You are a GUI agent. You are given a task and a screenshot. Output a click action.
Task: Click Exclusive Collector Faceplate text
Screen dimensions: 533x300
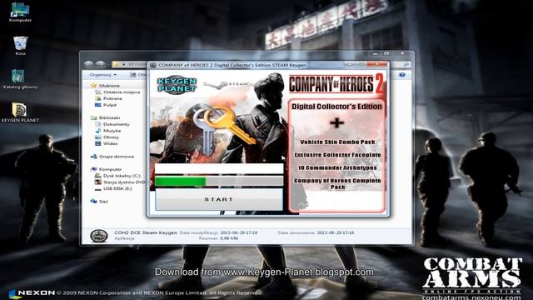point(337,155)
